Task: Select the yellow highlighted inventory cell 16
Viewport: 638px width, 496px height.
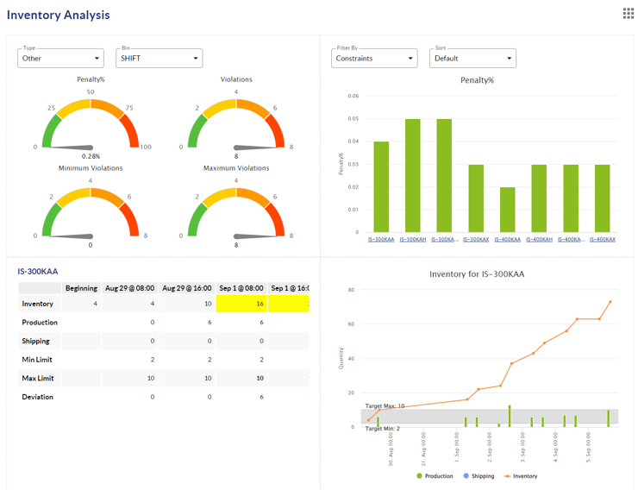Action: tap(241, 304)
